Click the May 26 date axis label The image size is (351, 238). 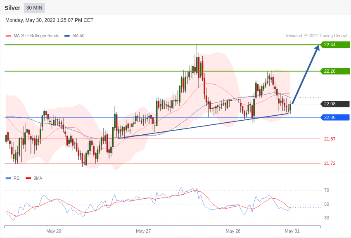point(54,231)
